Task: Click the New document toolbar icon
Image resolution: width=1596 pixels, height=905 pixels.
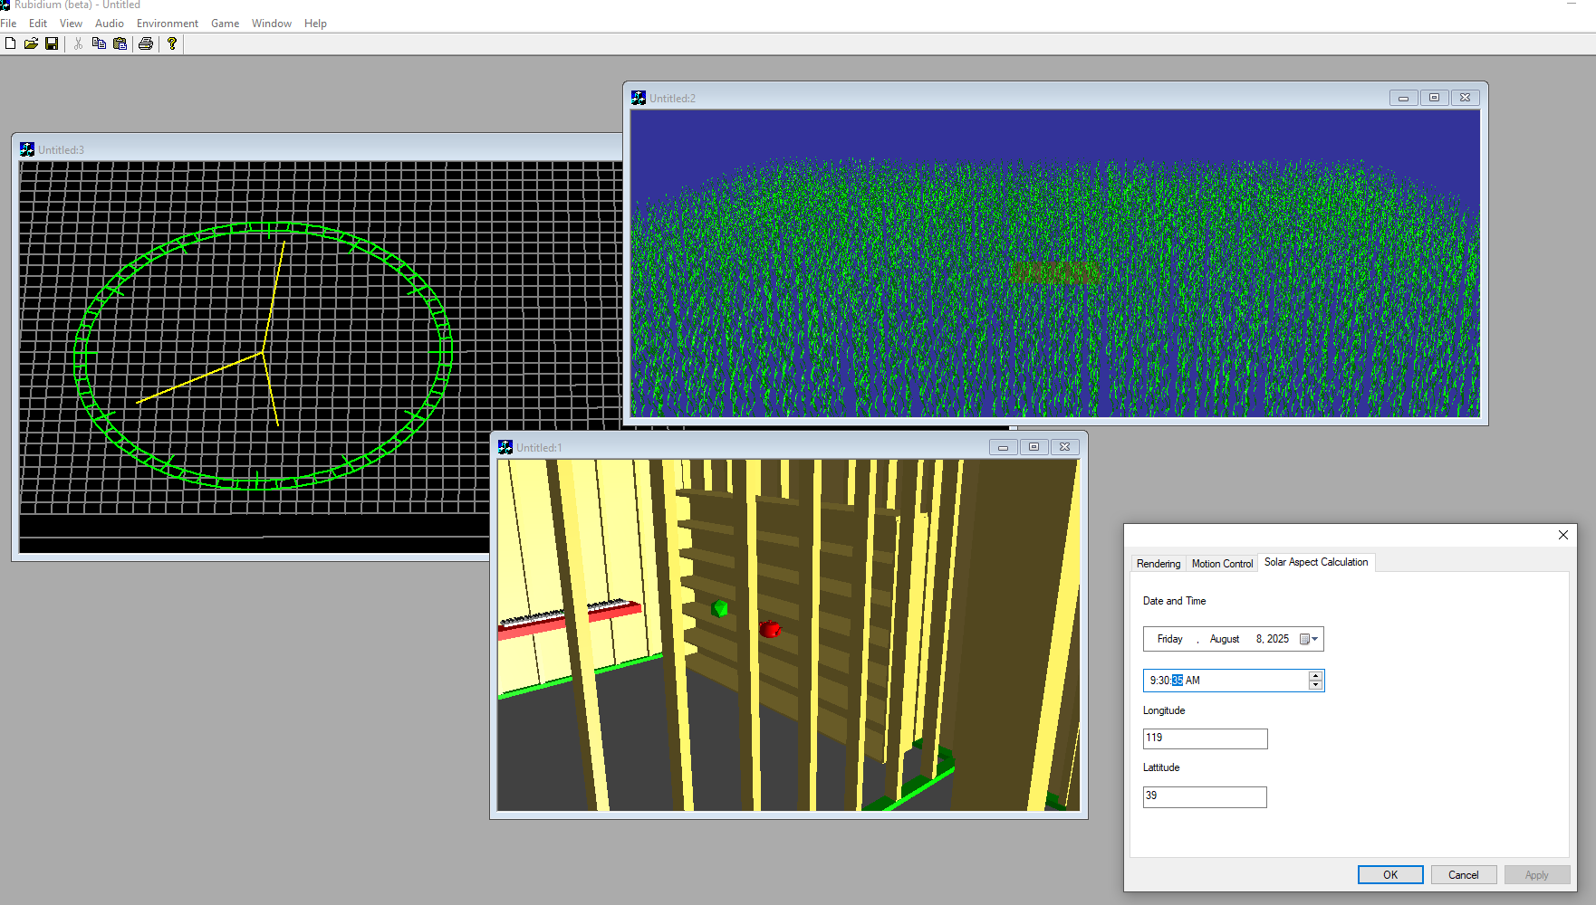Action: pyautogui.click(x=10, y=43)
